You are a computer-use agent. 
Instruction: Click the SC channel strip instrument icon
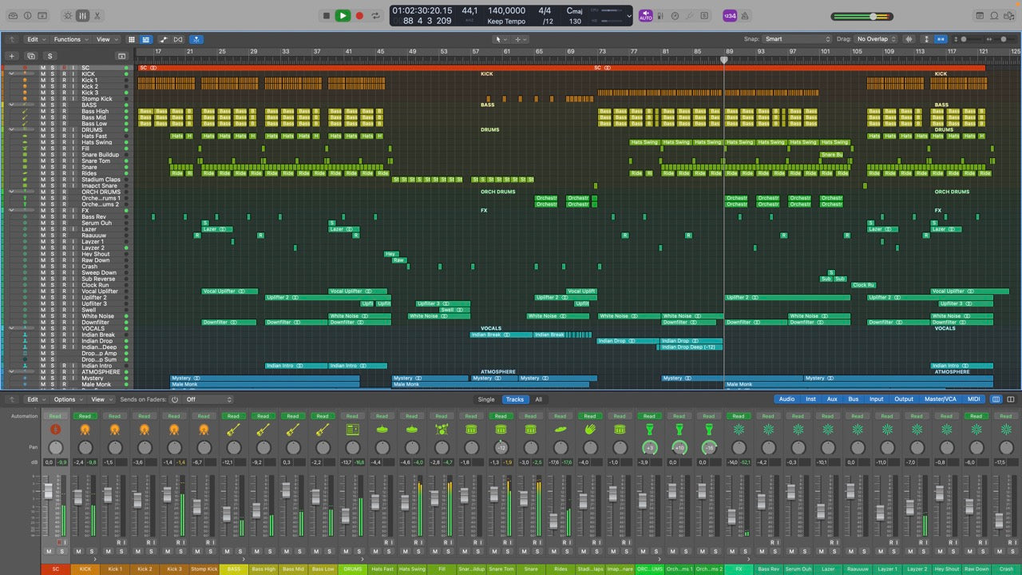pyautogui.click(x=55, y=430)
